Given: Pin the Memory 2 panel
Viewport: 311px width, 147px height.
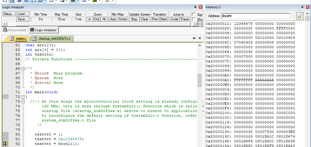Looking at the screenshot, I should tap(302, 7).
